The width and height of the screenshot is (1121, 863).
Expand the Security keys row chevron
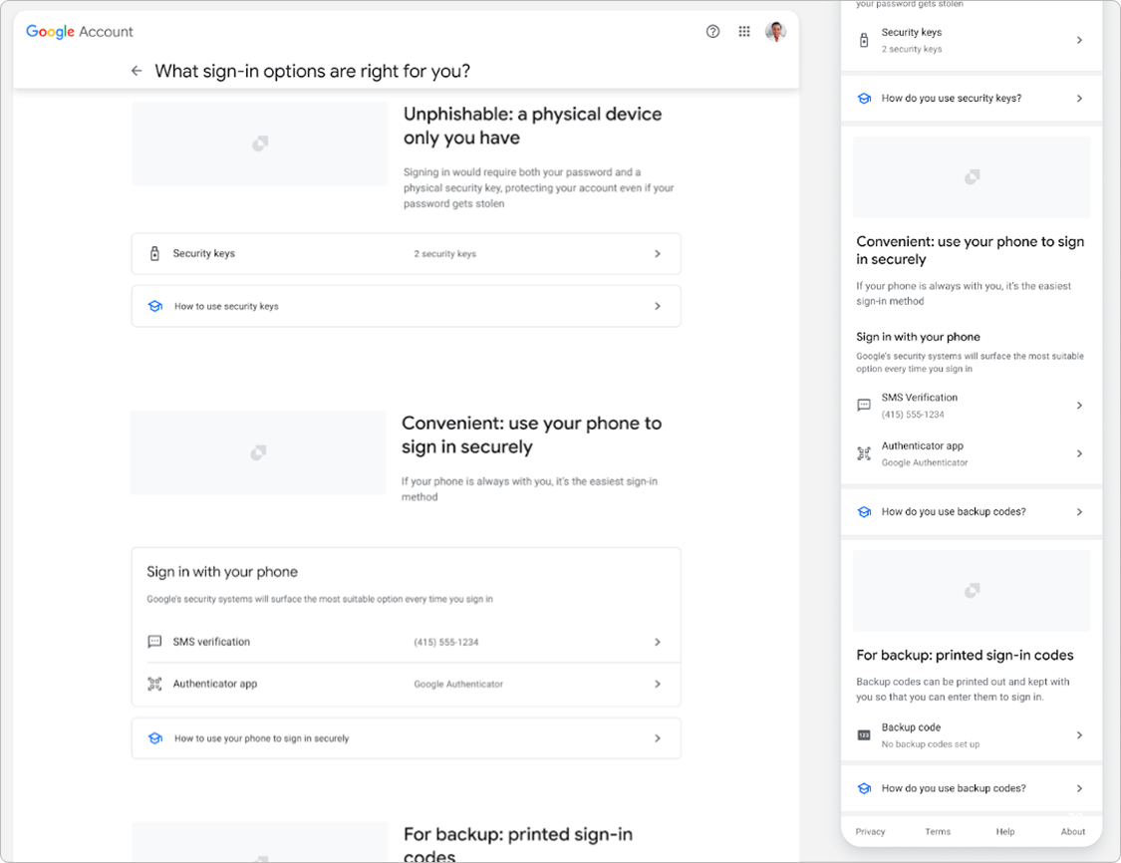pos(658,253)
